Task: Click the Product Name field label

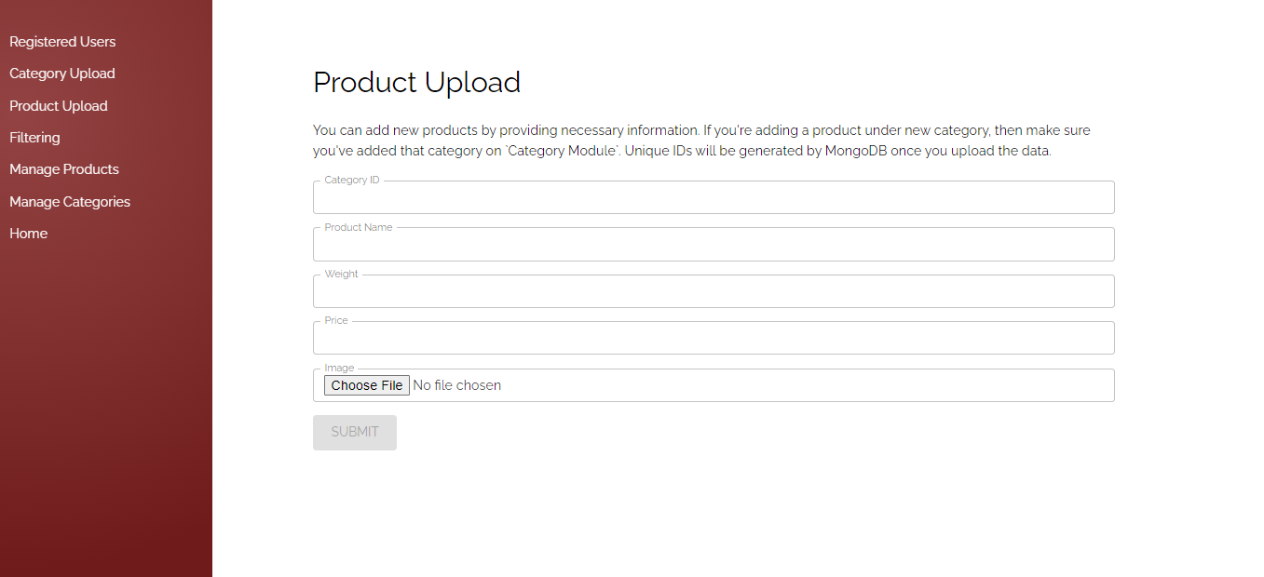Action: [x=358, y=226]
